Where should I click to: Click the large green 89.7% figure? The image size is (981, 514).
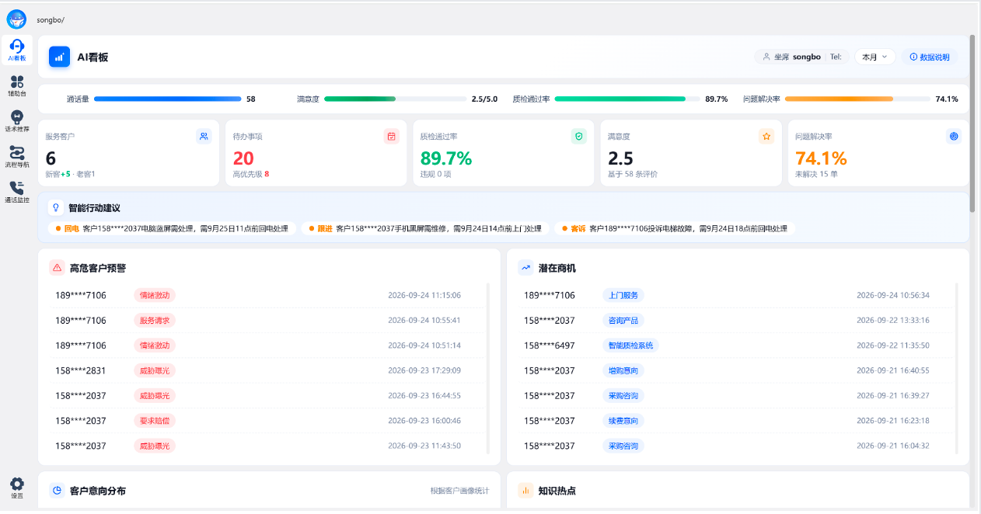(x=446, y=158)
